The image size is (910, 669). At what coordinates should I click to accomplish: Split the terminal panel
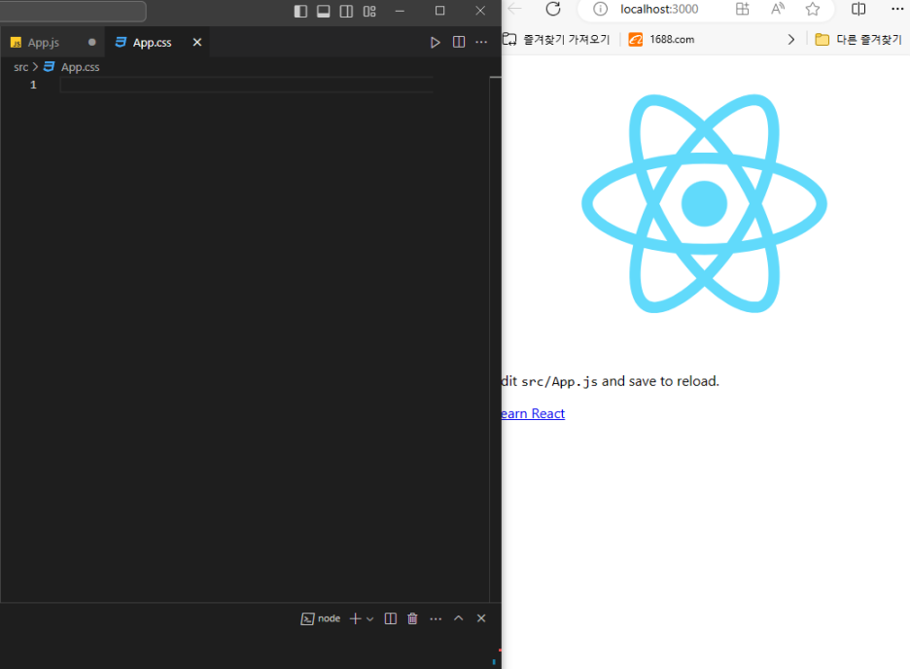(x=391, y=618)
